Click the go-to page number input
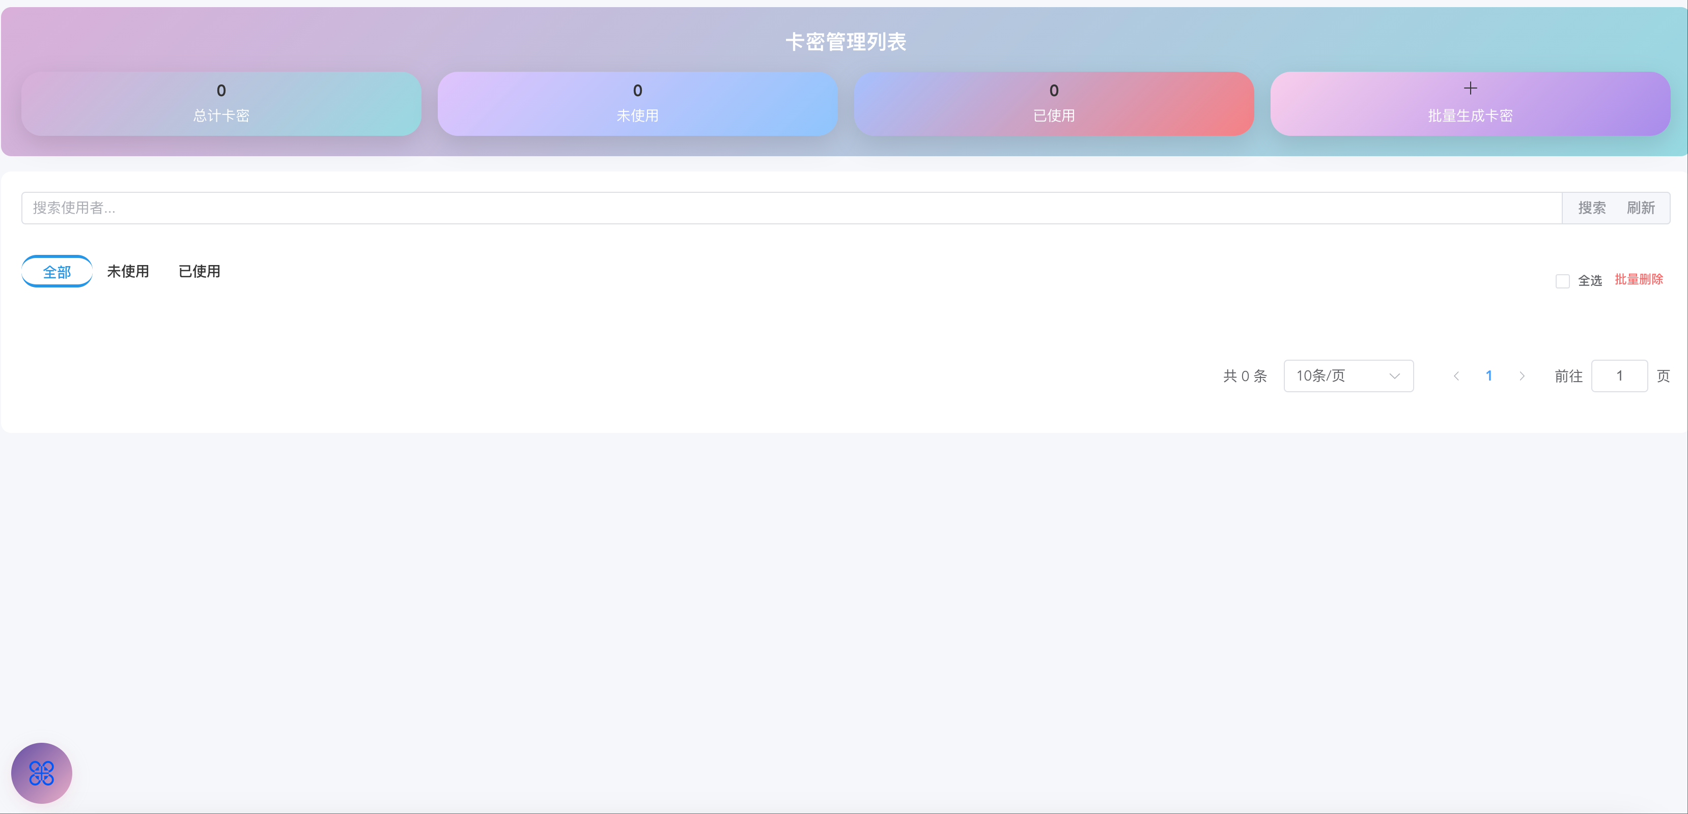Screen dimensions: 1688x814 coord(1619,376)
